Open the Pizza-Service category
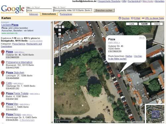This screenshot has height=124, width=166. coord(19,44)
